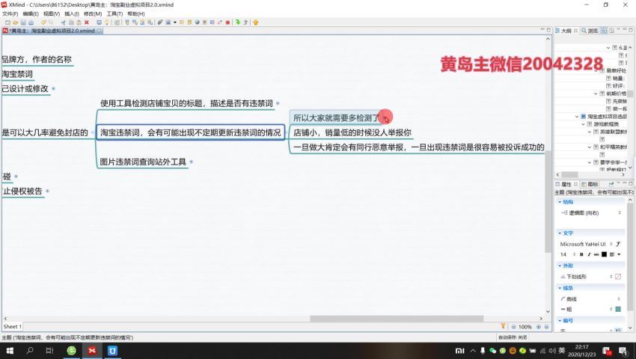Open the XMind app on taskbar
Viewport: 636px width, 359px height.
click(x=92, y=350)
